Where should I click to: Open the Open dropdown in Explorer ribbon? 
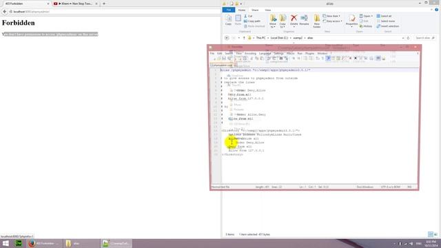point(366,16)
